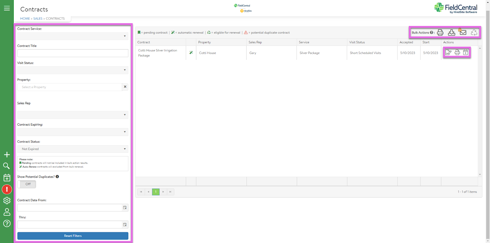Expand the Sales Rep dropdown
Image resolution: width=490 pixels, height=243 pixels.
point(73,115)
